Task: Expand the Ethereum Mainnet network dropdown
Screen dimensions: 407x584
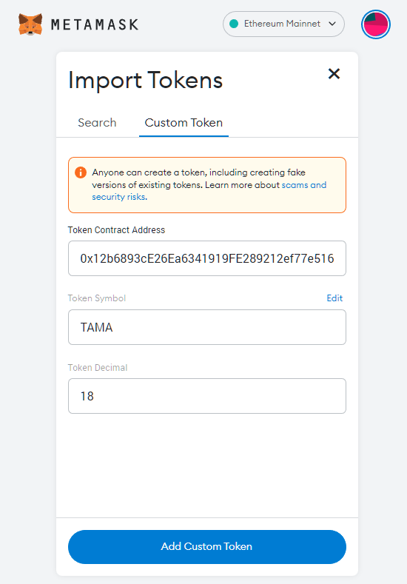Action: 283,24
